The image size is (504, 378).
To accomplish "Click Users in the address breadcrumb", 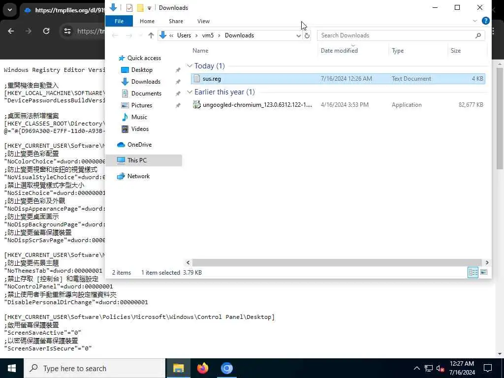I will pyautogui.click(x=184, y=35).
